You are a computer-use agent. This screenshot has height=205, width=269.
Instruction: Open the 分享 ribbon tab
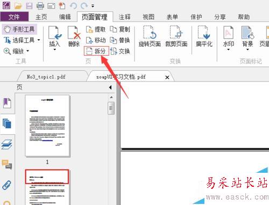(x=220, y=17)
